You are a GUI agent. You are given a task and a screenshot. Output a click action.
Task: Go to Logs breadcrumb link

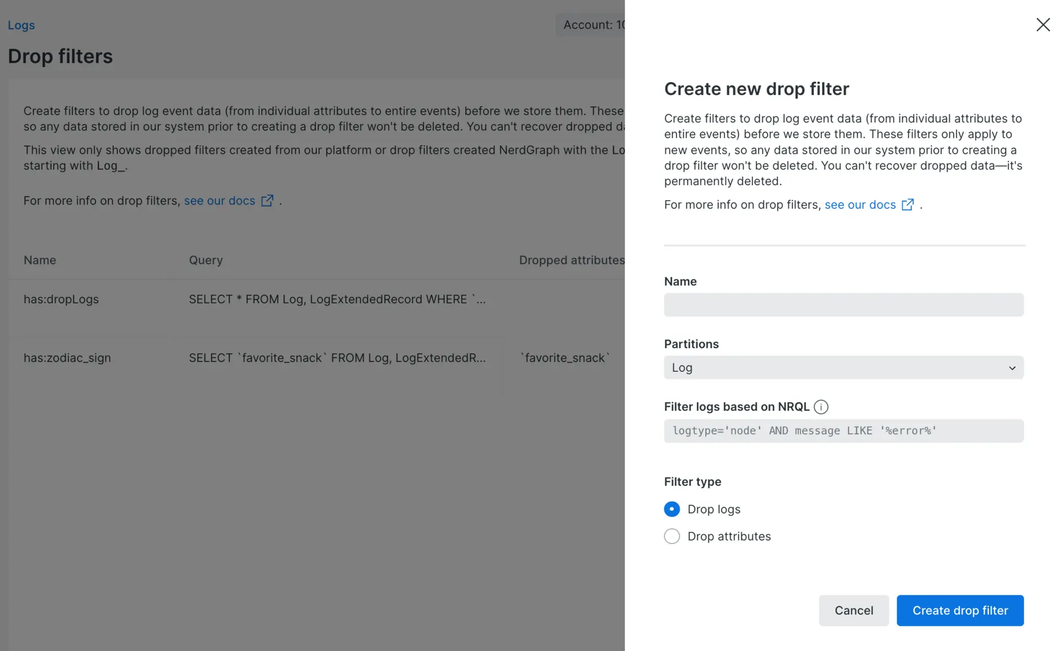pos(21,25)
